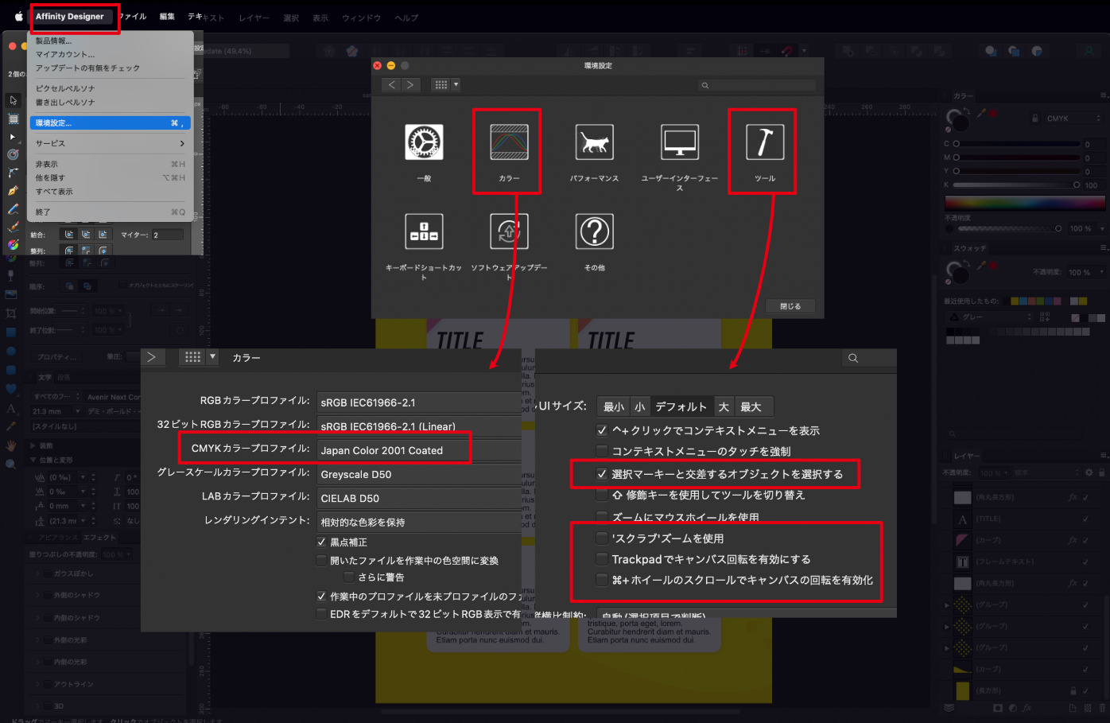Open the パフォーマンス preferences pane
Screen dimensions: 1110x723
(594, 143)
